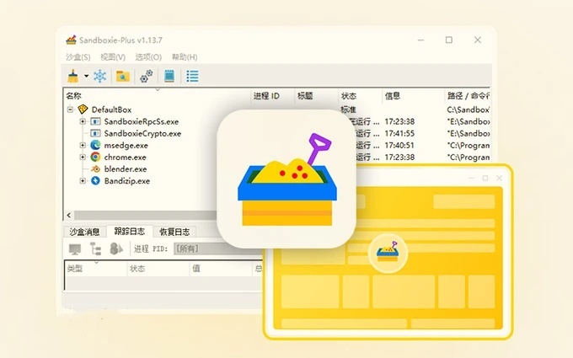
Task: Switch to the 跟踪日志 tab
Action: coord(130,232)
